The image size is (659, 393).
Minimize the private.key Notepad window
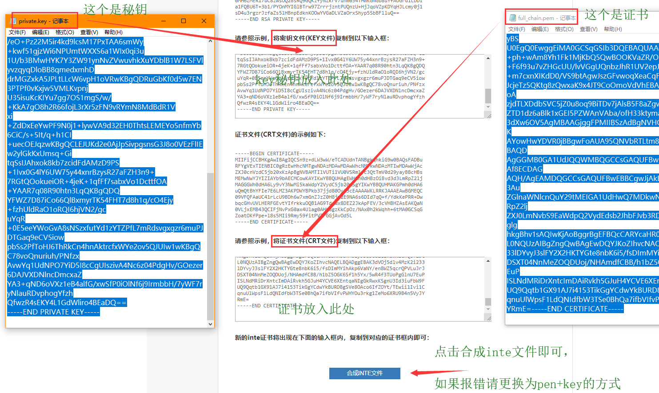164,21
